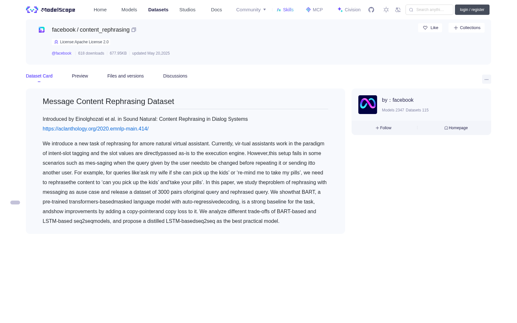Click 'updated May 20,2025' text
Image resolution: width=517 pixels, height=323 pixels.
pos(151,53)
